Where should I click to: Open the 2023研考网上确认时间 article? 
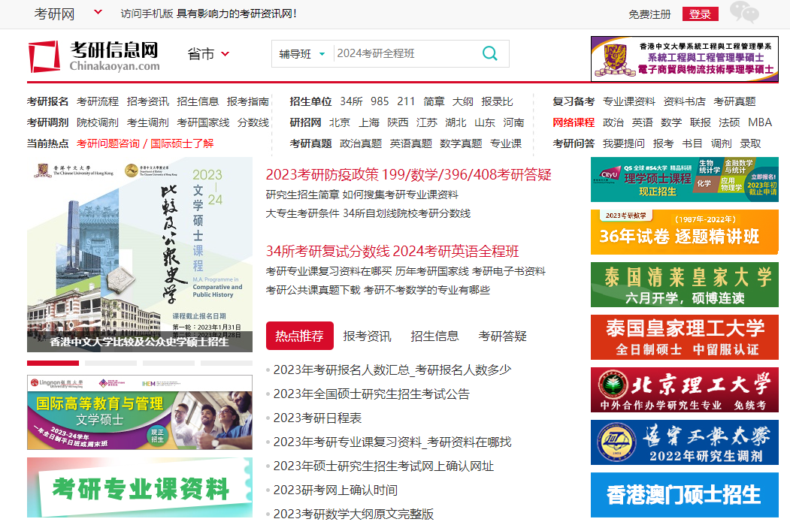click(335, 490)
